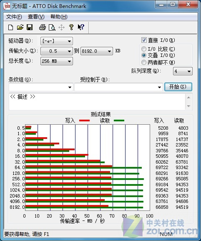Click the four-arrow move toolbar icon
The image size is (201, 241).
coord(61,28)
